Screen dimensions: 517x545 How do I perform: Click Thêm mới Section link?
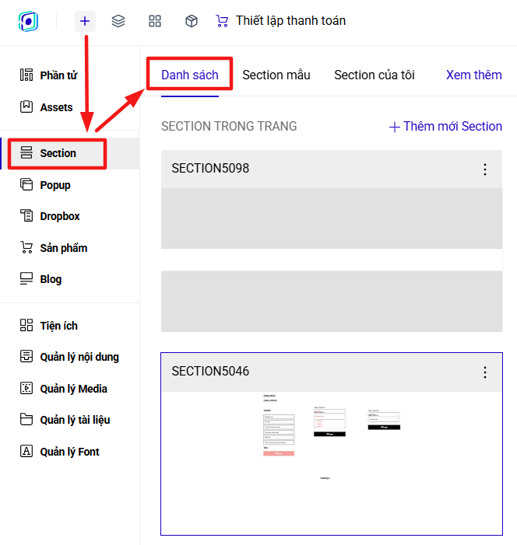point(445,126)
